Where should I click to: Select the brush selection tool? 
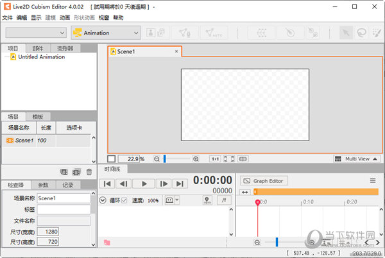[x=376, y=33]
